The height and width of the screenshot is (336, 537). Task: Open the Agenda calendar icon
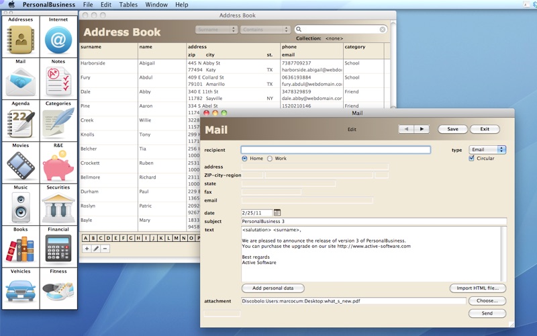[x=20, y=124]
